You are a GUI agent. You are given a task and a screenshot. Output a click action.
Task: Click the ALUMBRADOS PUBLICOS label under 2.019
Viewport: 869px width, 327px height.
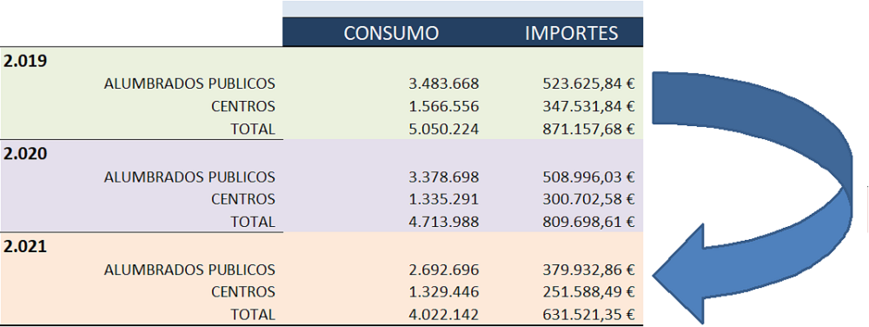click(189, 83)
